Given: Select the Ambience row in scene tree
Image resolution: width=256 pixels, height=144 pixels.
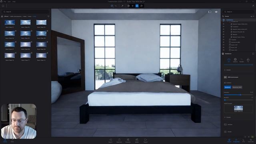Looking at the screenshot, I should click(x=239, y=20).
